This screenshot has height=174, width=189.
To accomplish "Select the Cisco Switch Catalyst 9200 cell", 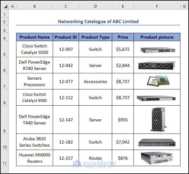I will point(34,49).
